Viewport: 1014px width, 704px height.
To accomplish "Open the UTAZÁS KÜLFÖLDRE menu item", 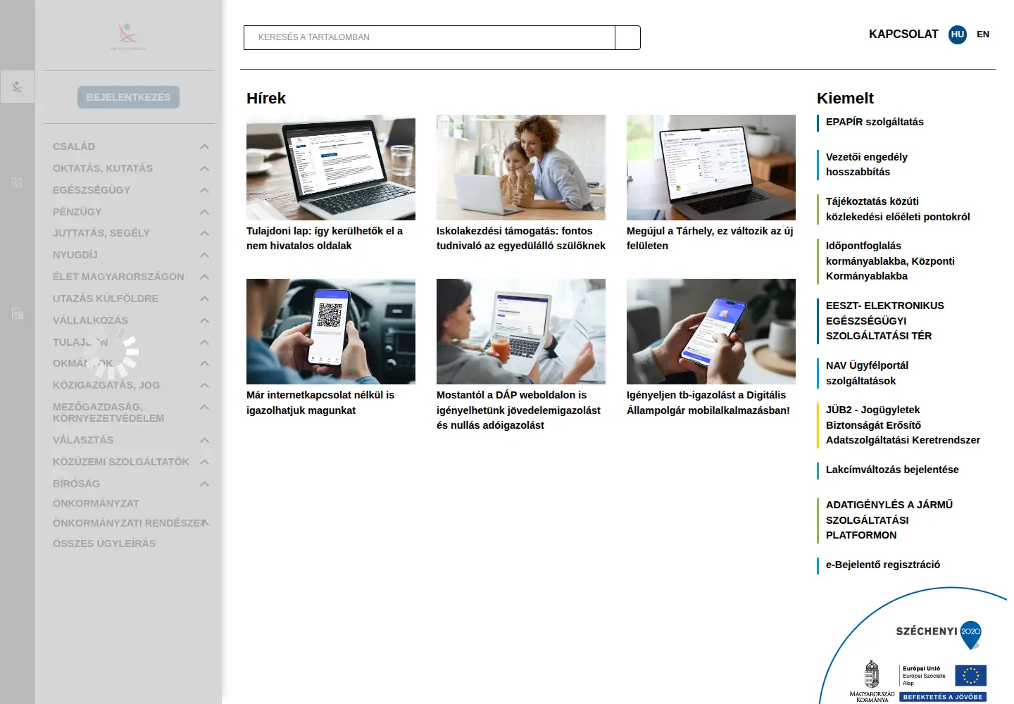I will tap(106, 298).
